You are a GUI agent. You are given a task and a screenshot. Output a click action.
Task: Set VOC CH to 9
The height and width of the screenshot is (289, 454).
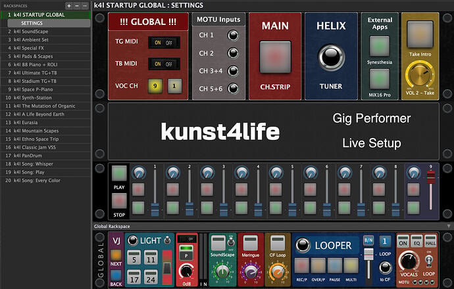pos(155,86)
